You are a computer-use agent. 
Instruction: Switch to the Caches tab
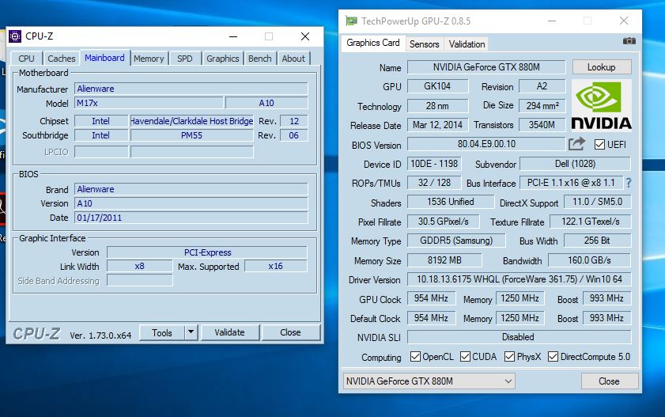pyautogui.click(x=61, y=59)
